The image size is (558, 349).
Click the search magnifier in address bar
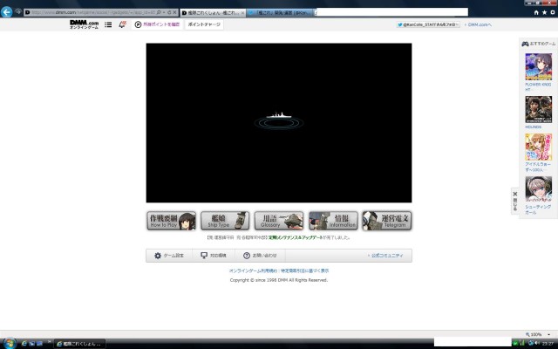pos(159,12)
